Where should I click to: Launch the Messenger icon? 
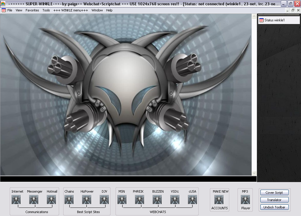pyautogui.click(x=34, y=200)
